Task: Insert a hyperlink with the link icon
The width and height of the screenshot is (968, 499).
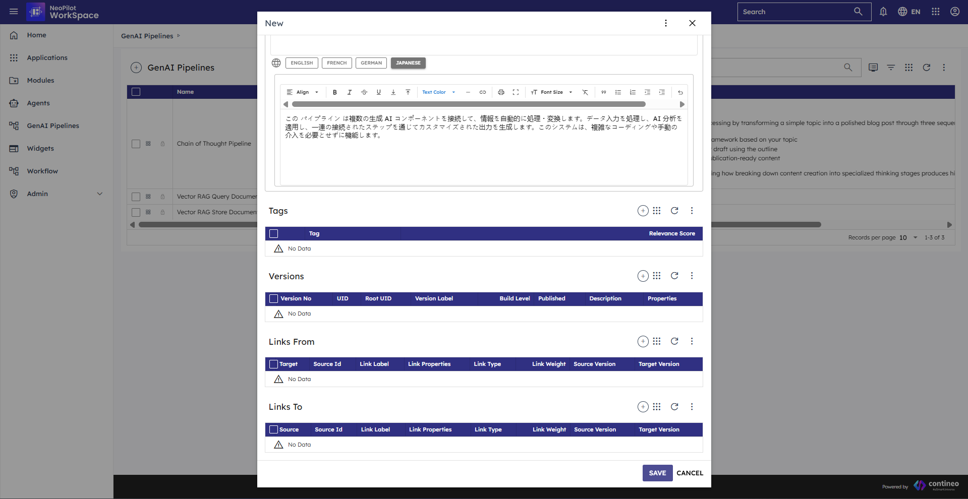Action: (482, 92)
